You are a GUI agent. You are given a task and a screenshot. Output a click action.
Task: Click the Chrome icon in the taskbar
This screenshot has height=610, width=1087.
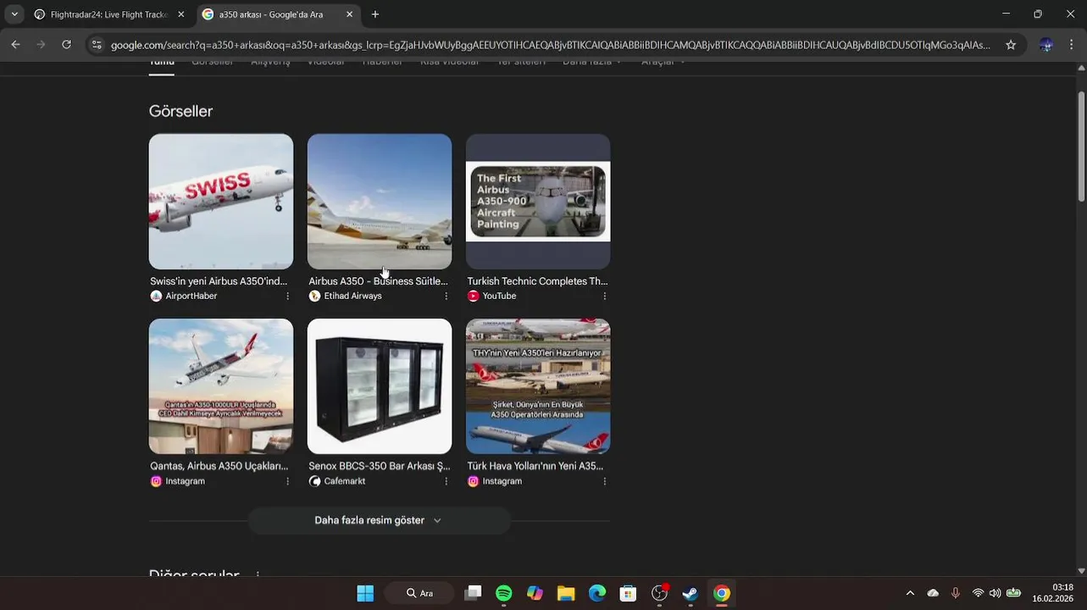pyautogui.click(x=722, y=593)
